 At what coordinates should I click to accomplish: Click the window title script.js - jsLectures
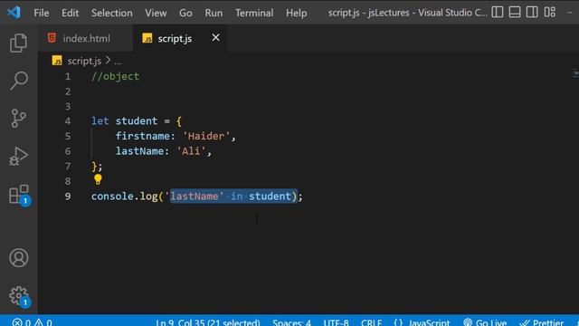coord(408,13)
